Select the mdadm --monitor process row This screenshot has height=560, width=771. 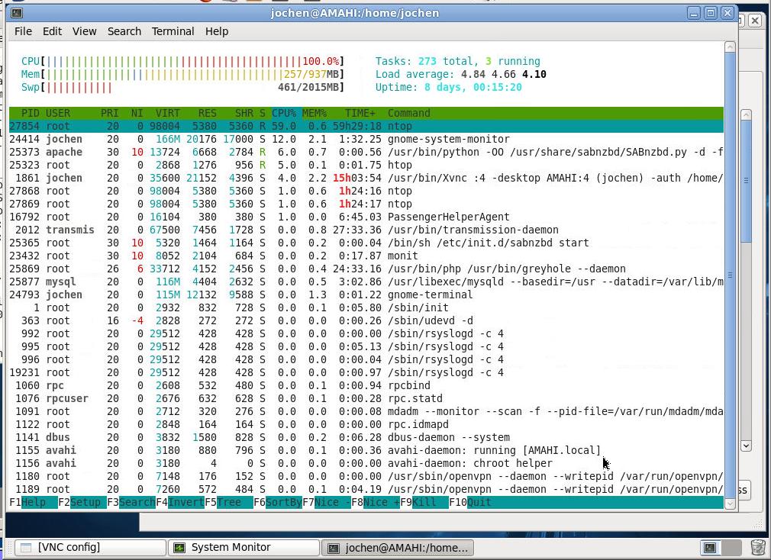click(x=366, y=412)
